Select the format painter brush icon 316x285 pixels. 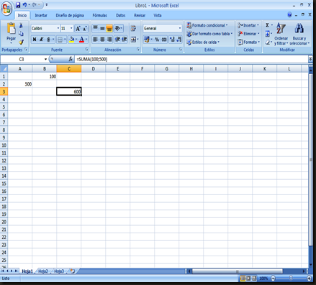[x=22, y=42]
